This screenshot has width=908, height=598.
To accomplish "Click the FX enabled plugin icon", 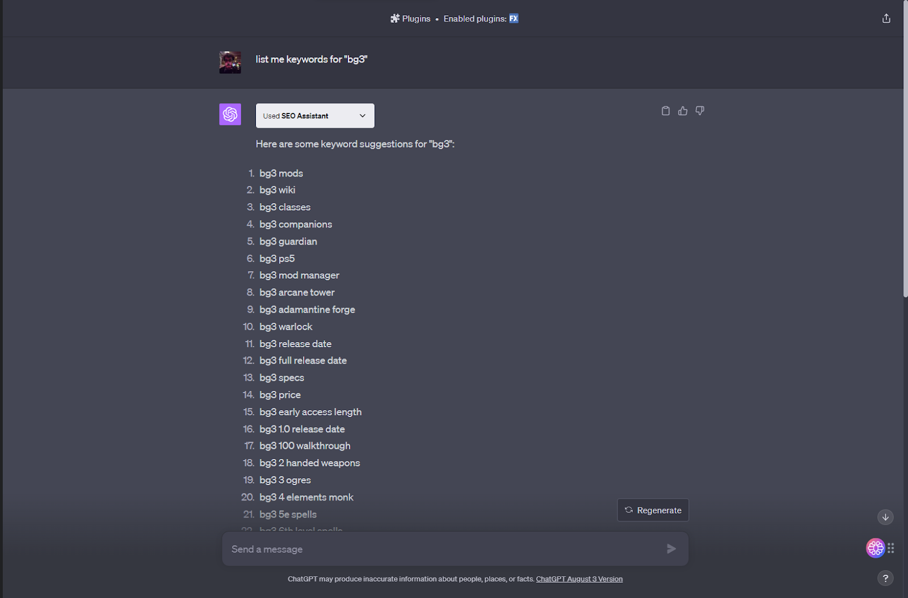I will pos(514,19).
